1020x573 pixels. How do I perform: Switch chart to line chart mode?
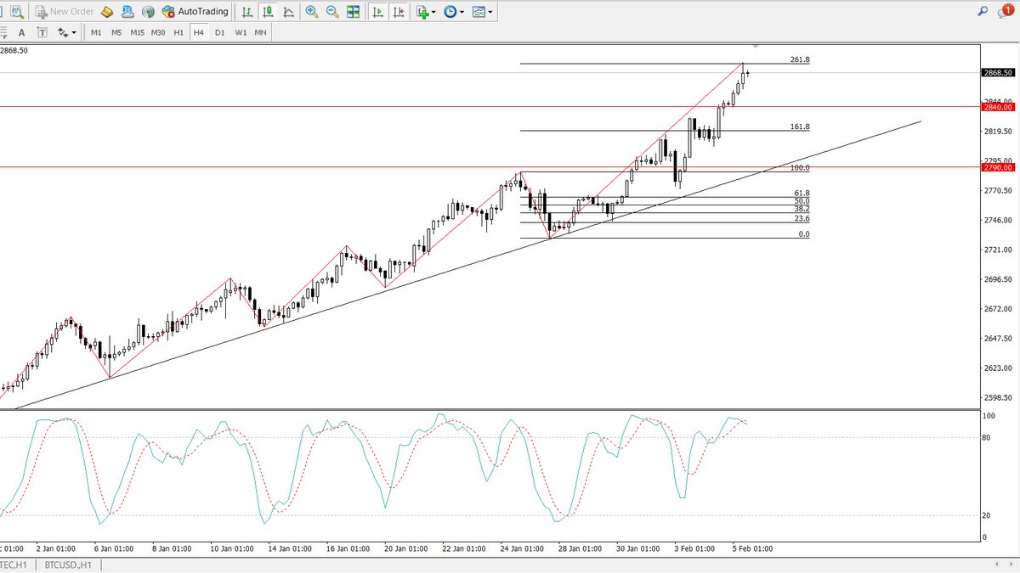click(288, 12)
